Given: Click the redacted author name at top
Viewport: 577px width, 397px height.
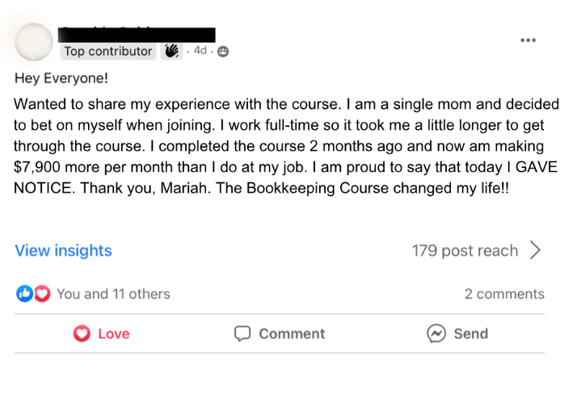Looking at the screenshot, I should 139,34.
